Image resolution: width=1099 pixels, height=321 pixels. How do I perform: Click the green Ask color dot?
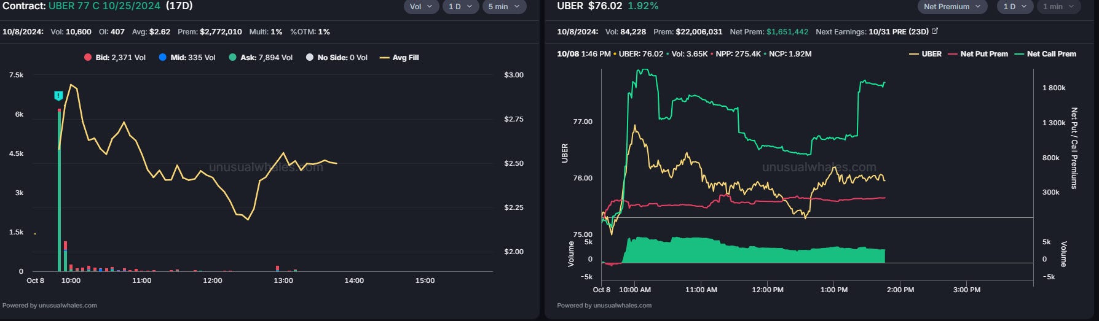[233, 58]
